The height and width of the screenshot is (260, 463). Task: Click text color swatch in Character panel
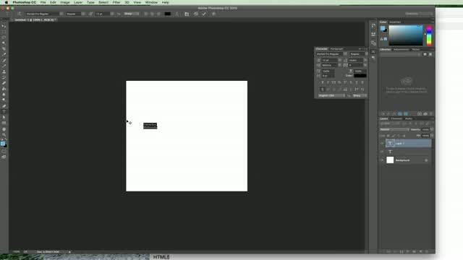click(360, 75)
